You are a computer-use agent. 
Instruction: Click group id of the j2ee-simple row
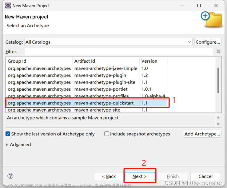coord(39,69)
